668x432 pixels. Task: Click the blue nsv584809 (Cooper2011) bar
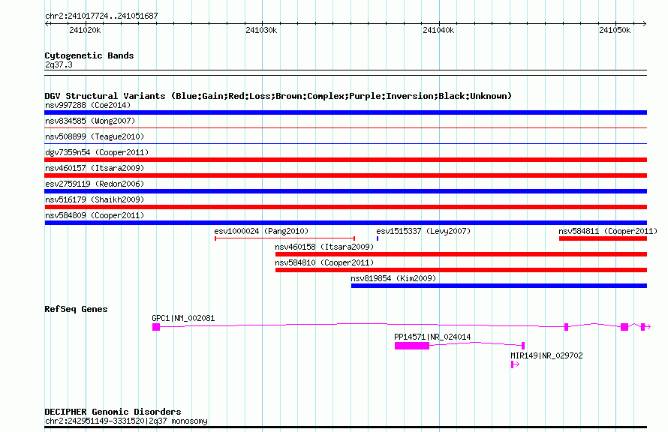coord(345,223)
